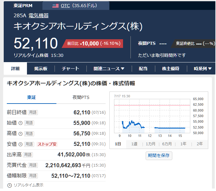Click the ストップ安 label
The width and height of the screenshot is (216, 191).
tap(47, 144)
